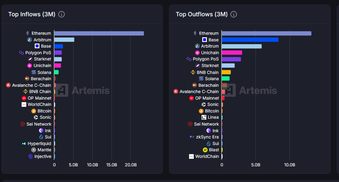This screenshot has width=339, height=182.
Task: Click the "Starknet" label in Top Outflows
Action: 210,65
